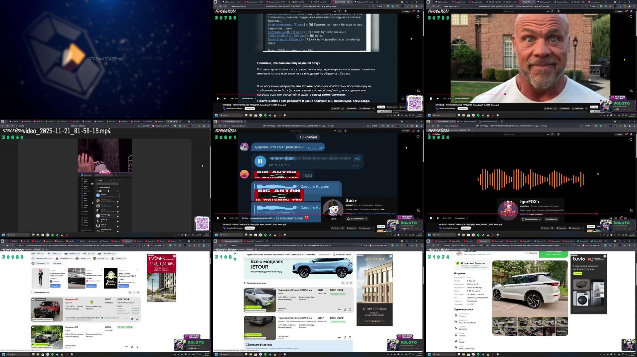Pause the Telegram voice message playback
The height and width of the screenshot is (357, 637).
click(x=260, y=161)
